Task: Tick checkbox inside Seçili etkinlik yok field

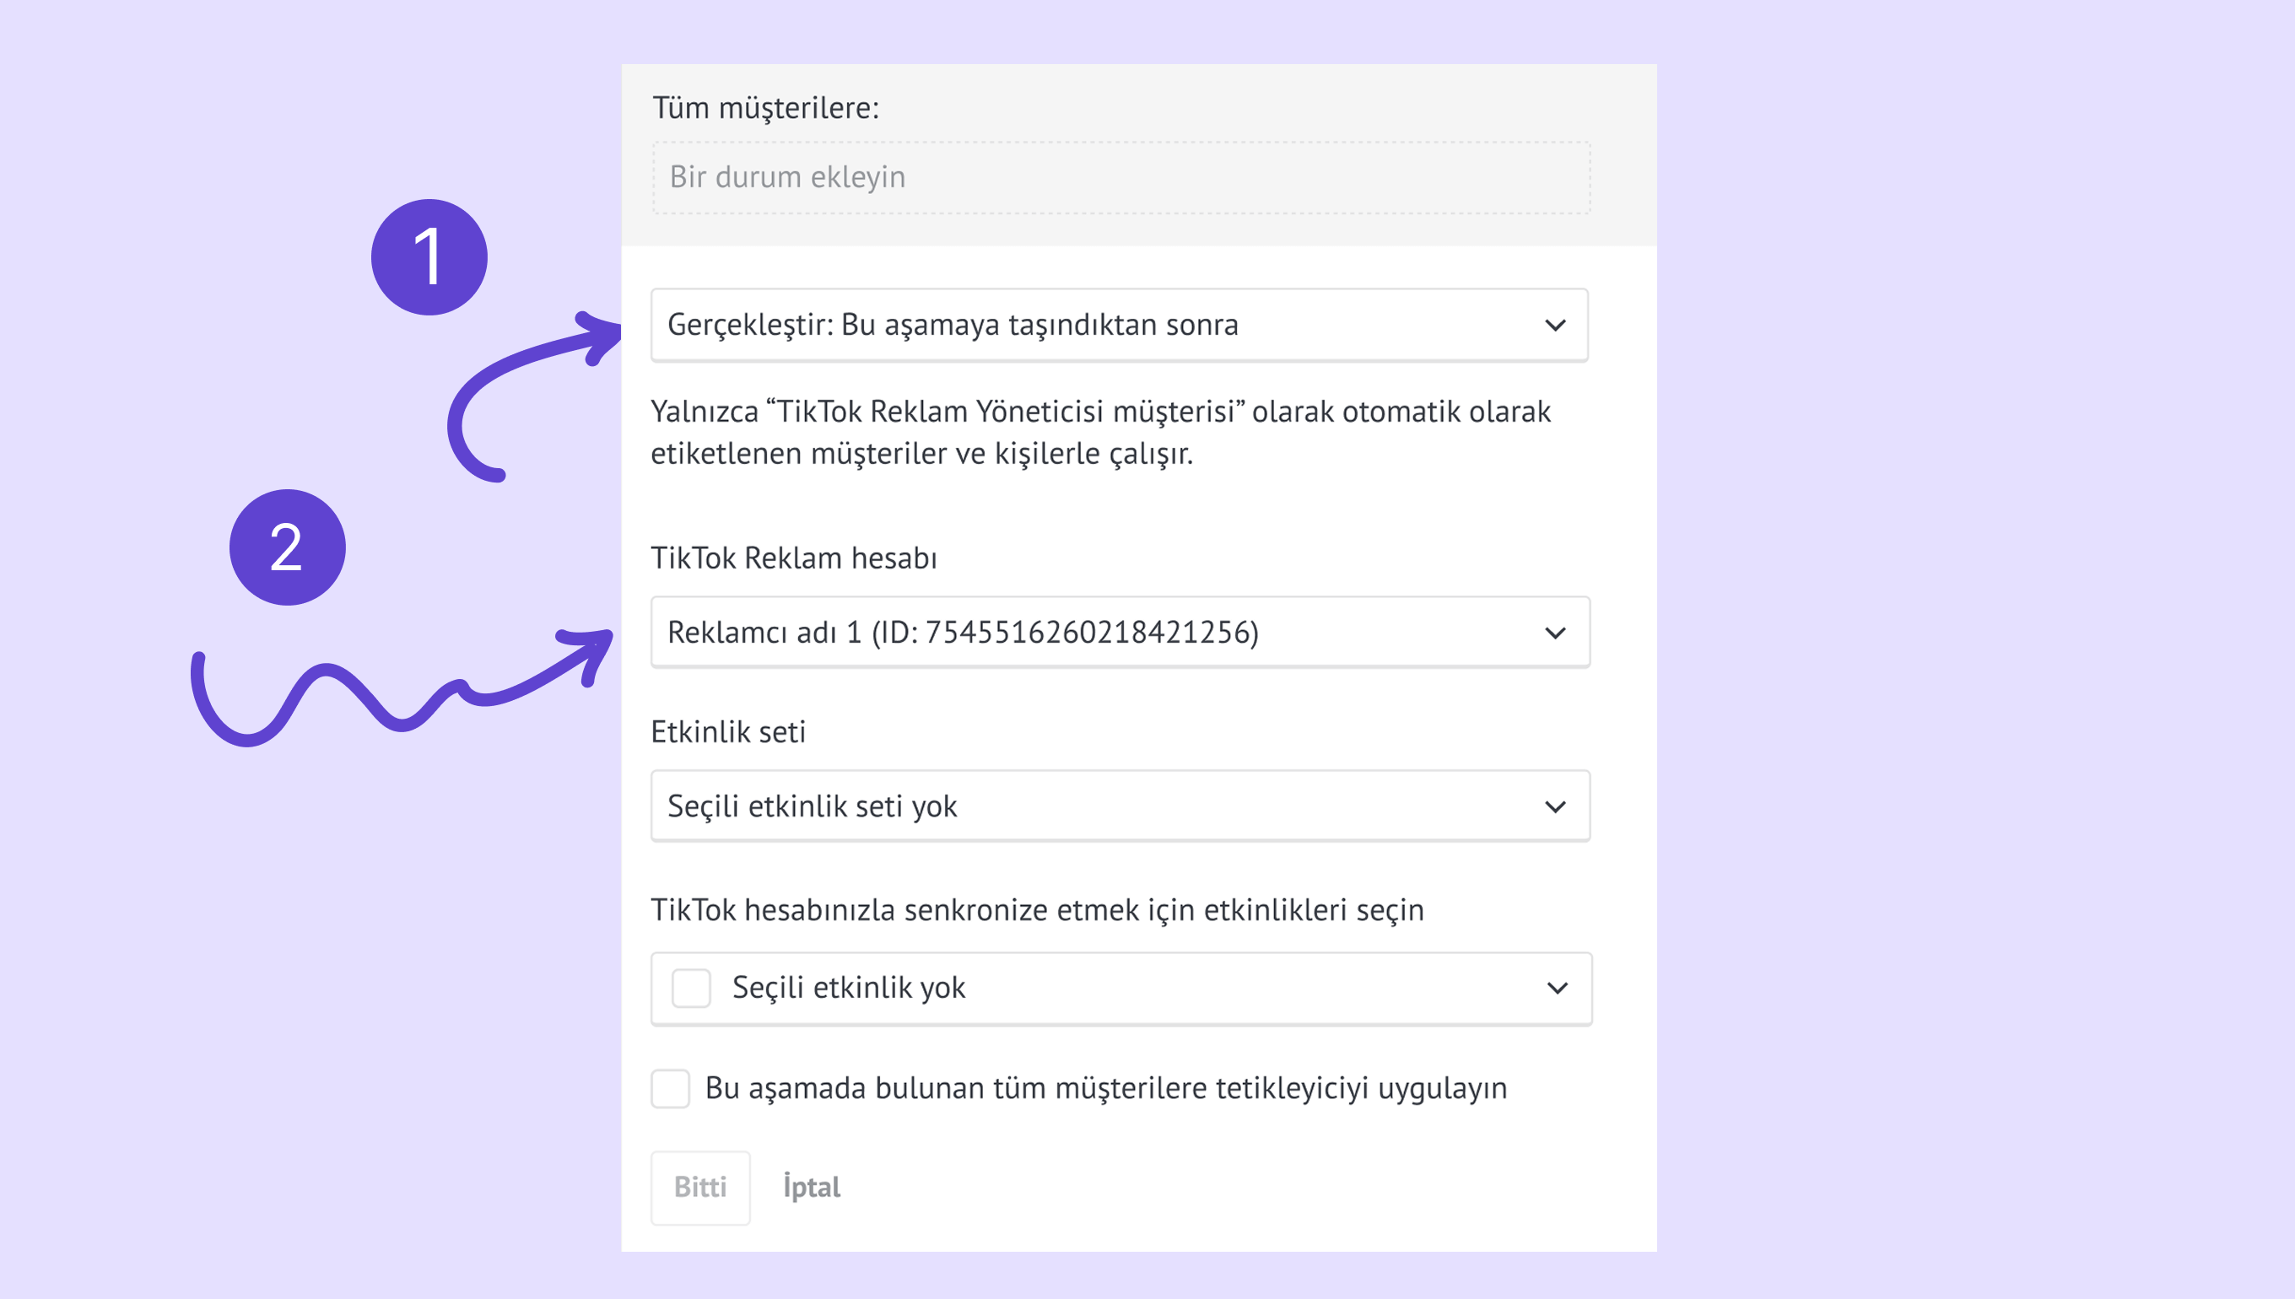Action: click(691, 989)
